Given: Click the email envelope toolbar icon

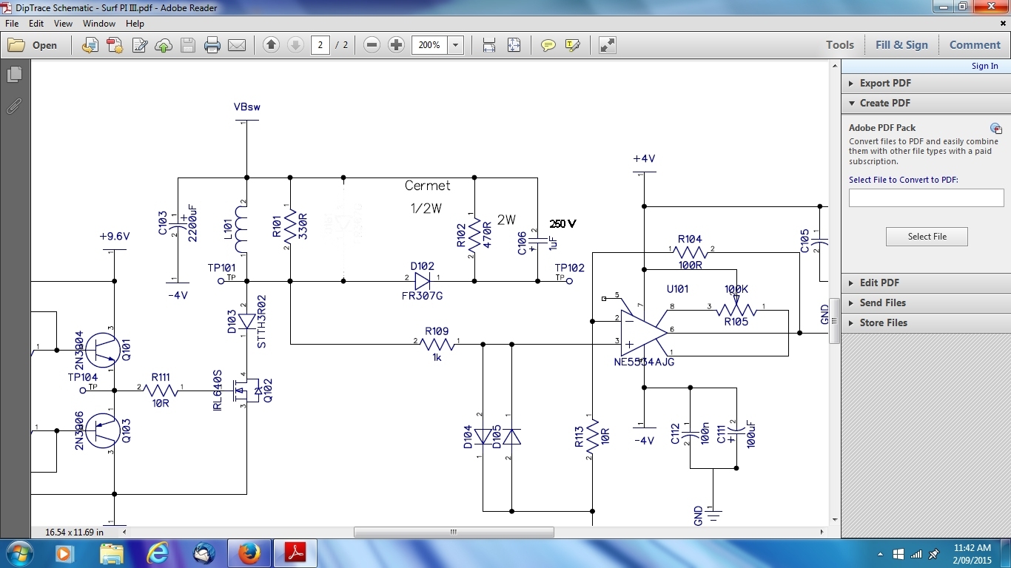Looking at the screenshot, I should click(x=237, y=45).
